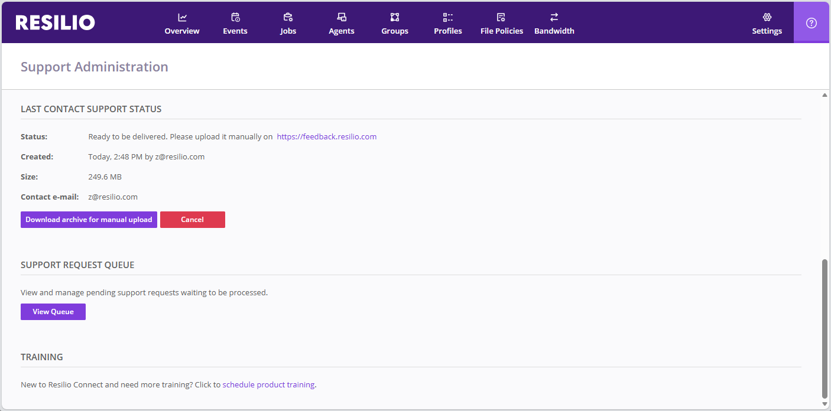This screenshot has height=411, width=831.
Task: Click the Groups nodes icon
Action: coord(395,17)
